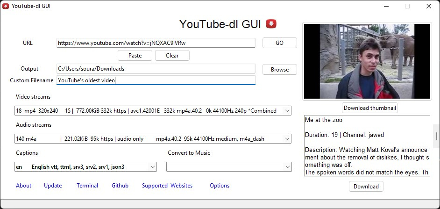Image resolution: width=440 pixels, height=209 pixels.
Task: Focus the URL input field
Action: [x=156, y=43]
